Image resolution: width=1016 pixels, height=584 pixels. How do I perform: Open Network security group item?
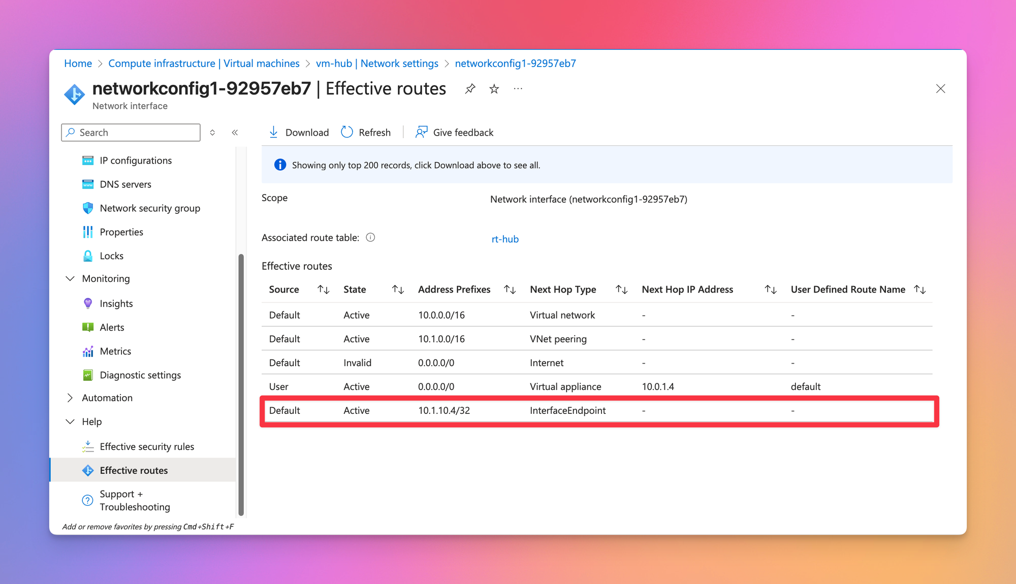tap(150, 208)
